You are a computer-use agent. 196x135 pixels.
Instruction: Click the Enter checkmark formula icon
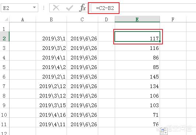click(70, 8)
